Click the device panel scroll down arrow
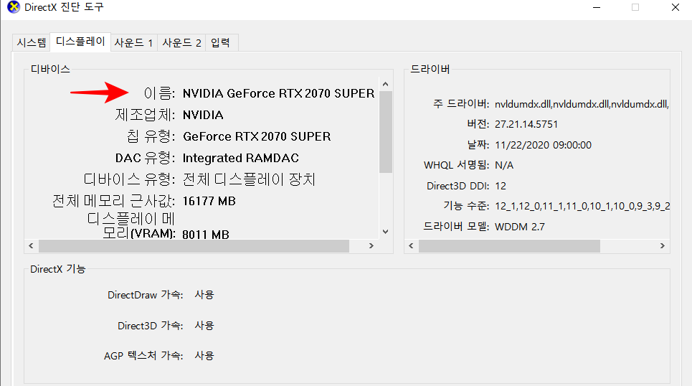Screen dimensions: 692x386 [x=385, y=232]
